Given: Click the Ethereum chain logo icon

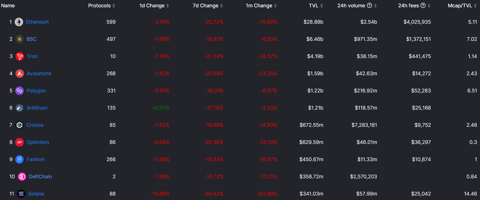Looking at the screenshot, I should pyautogui.click(x=19, y=22).
